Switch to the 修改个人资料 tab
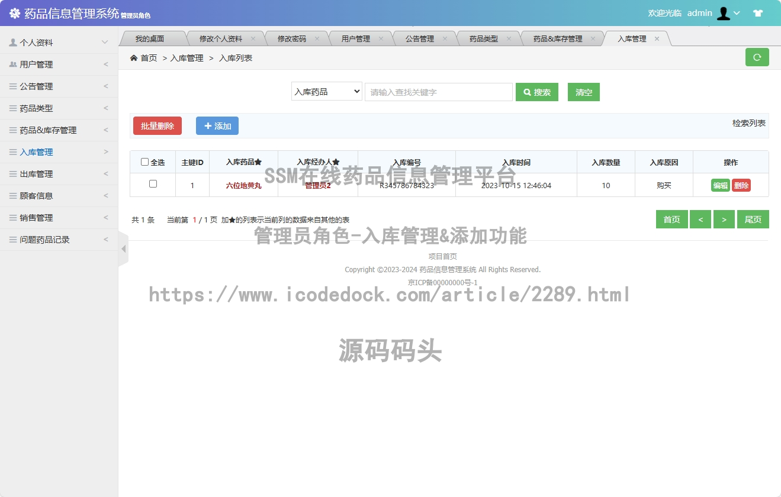Screen dimensions: 781x497 pyautogui.click(x=221, y=39)
